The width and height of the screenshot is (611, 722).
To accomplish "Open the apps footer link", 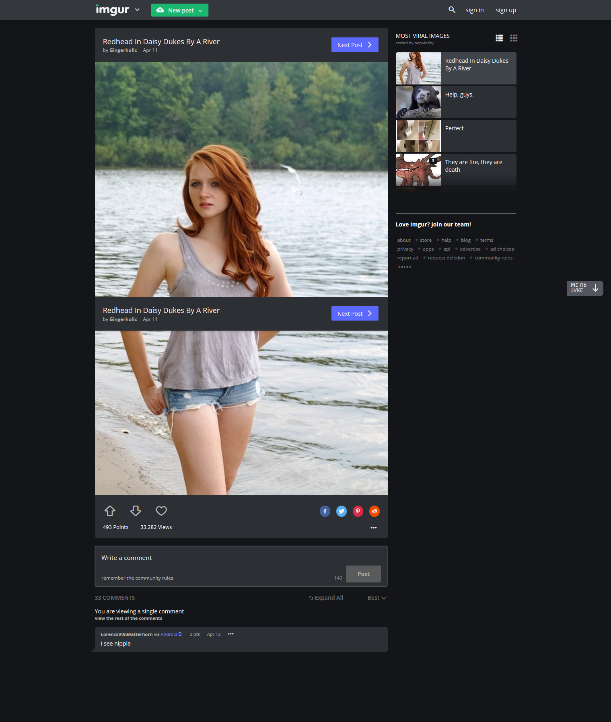I will point(428,249).
